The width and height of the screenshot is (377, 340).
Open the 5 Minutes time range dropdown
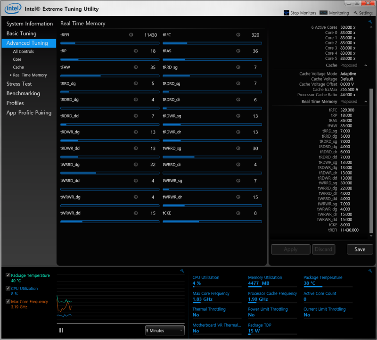[165, 331]
